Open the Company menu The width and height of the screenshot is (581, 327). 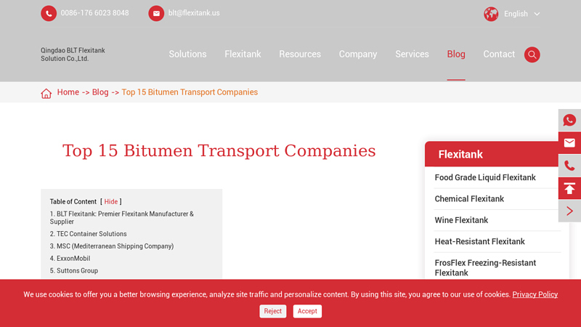[x=358, y=54]
